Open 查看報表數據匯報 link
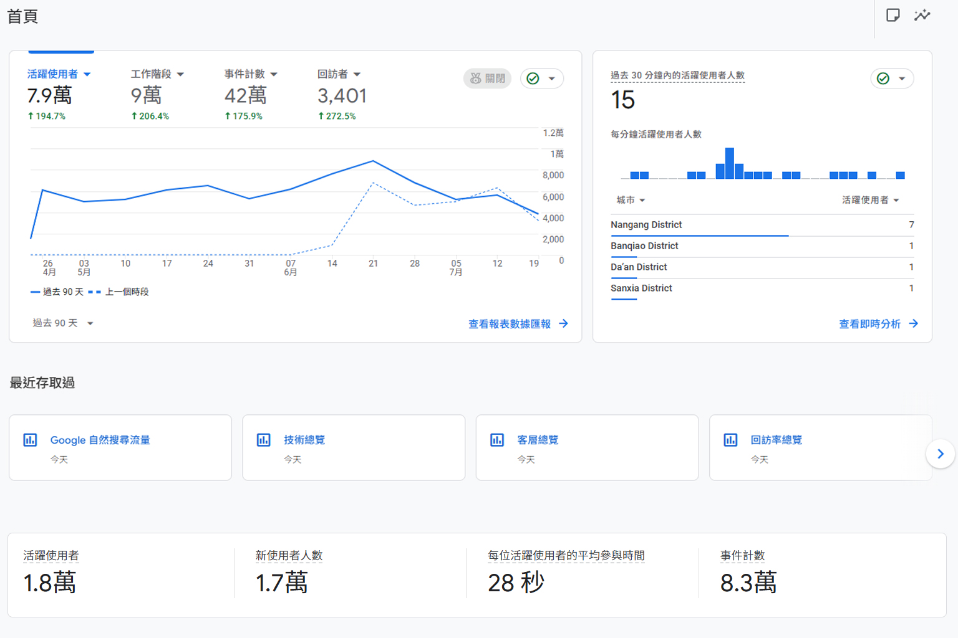The image size is (958, 638). pos(509,324)
